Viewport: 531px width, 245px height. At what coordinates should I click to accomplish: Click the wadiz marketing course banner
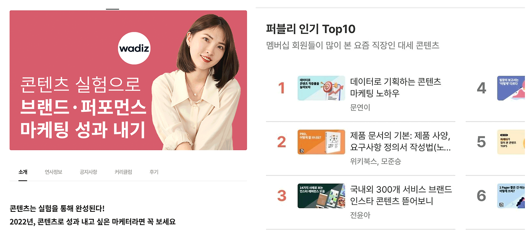click(x=128, y=80)
